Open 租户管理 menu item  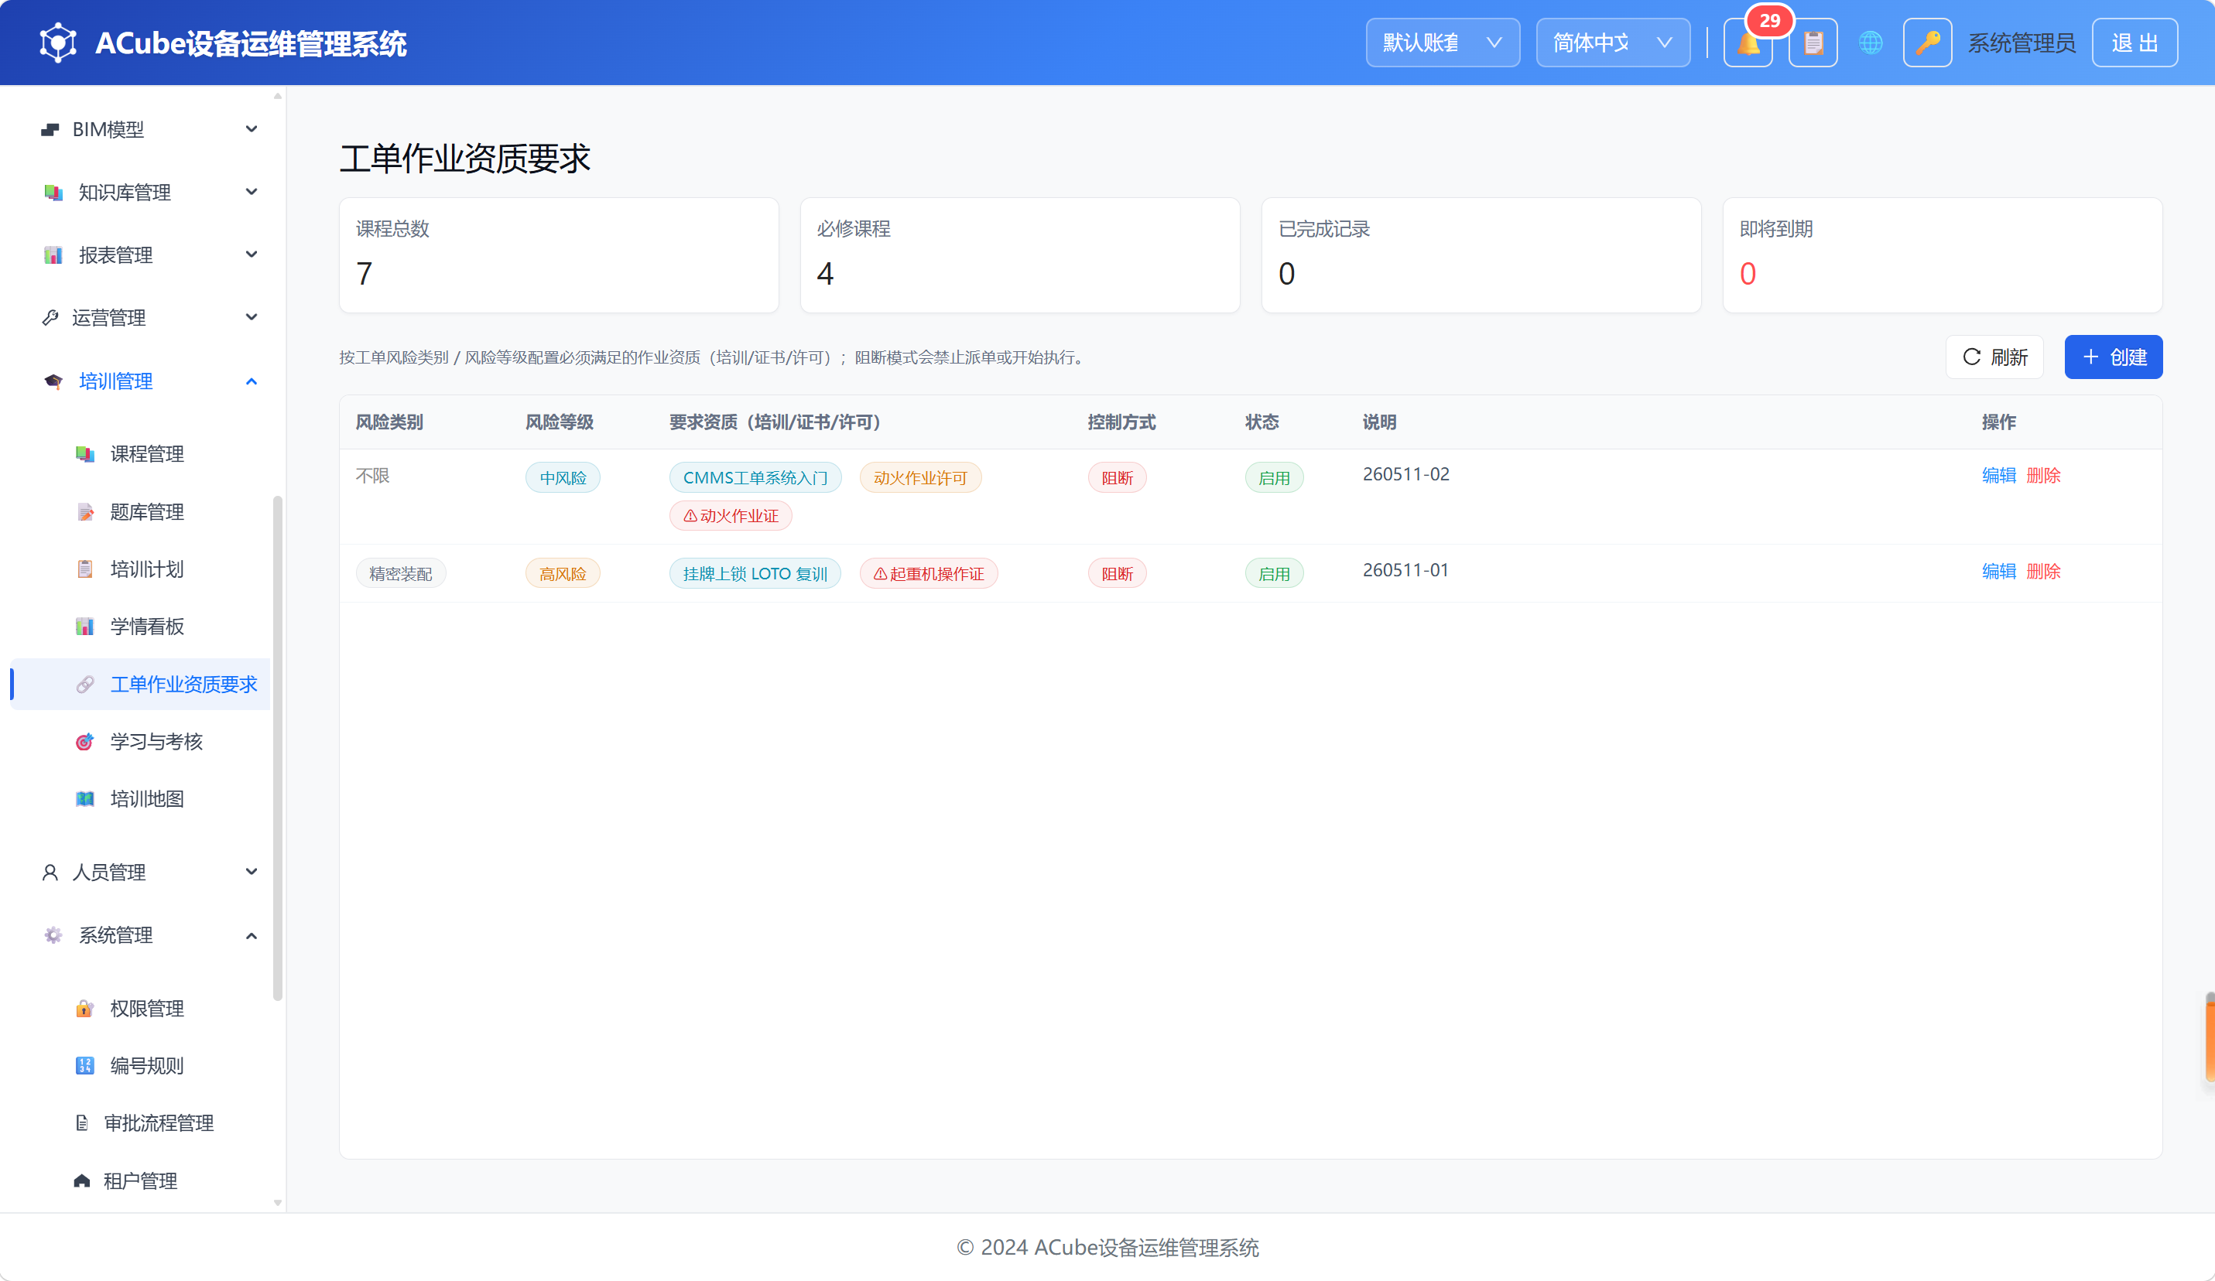pos(141,1180)
